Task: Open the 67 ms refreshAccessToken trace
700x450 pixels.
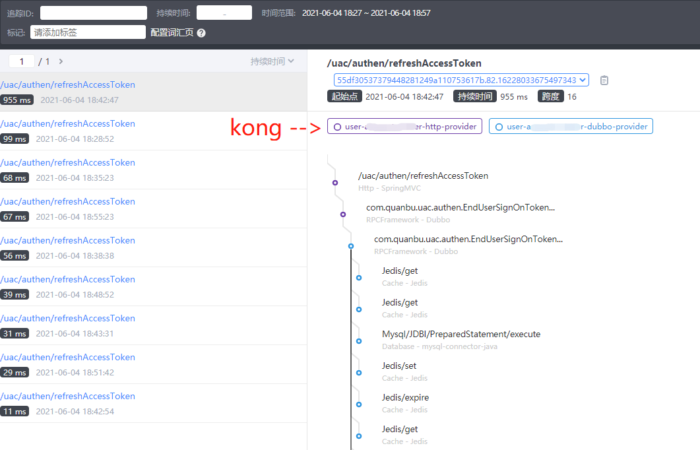Action: (x=153, y=209)
